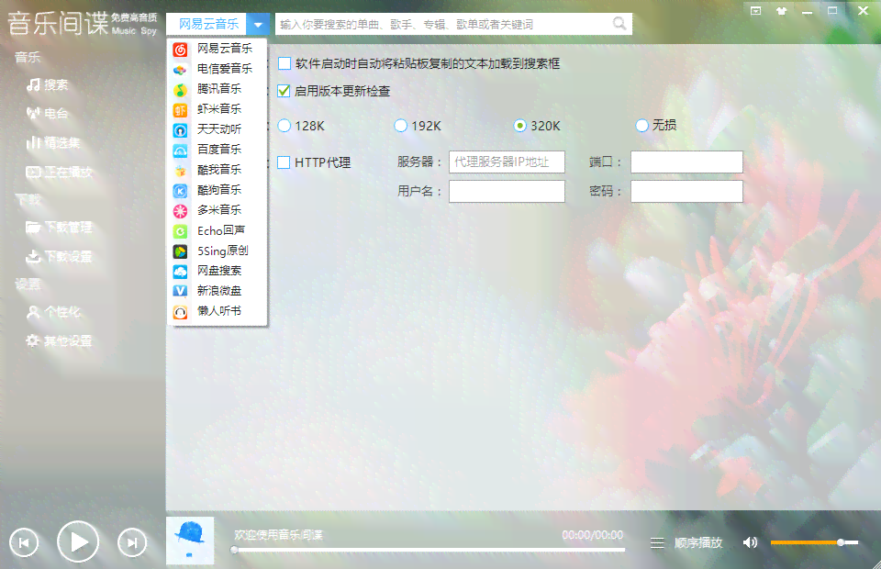Collapse the music source dropdown arrow

click(258, 25)
